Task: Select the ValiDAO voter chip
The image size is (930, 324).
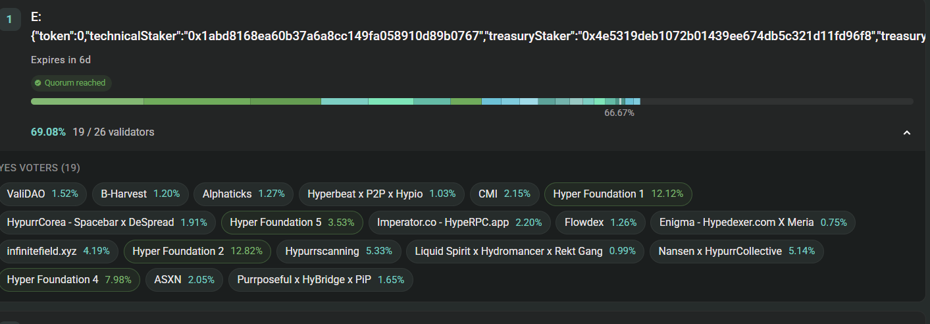Action: [43, 194]
